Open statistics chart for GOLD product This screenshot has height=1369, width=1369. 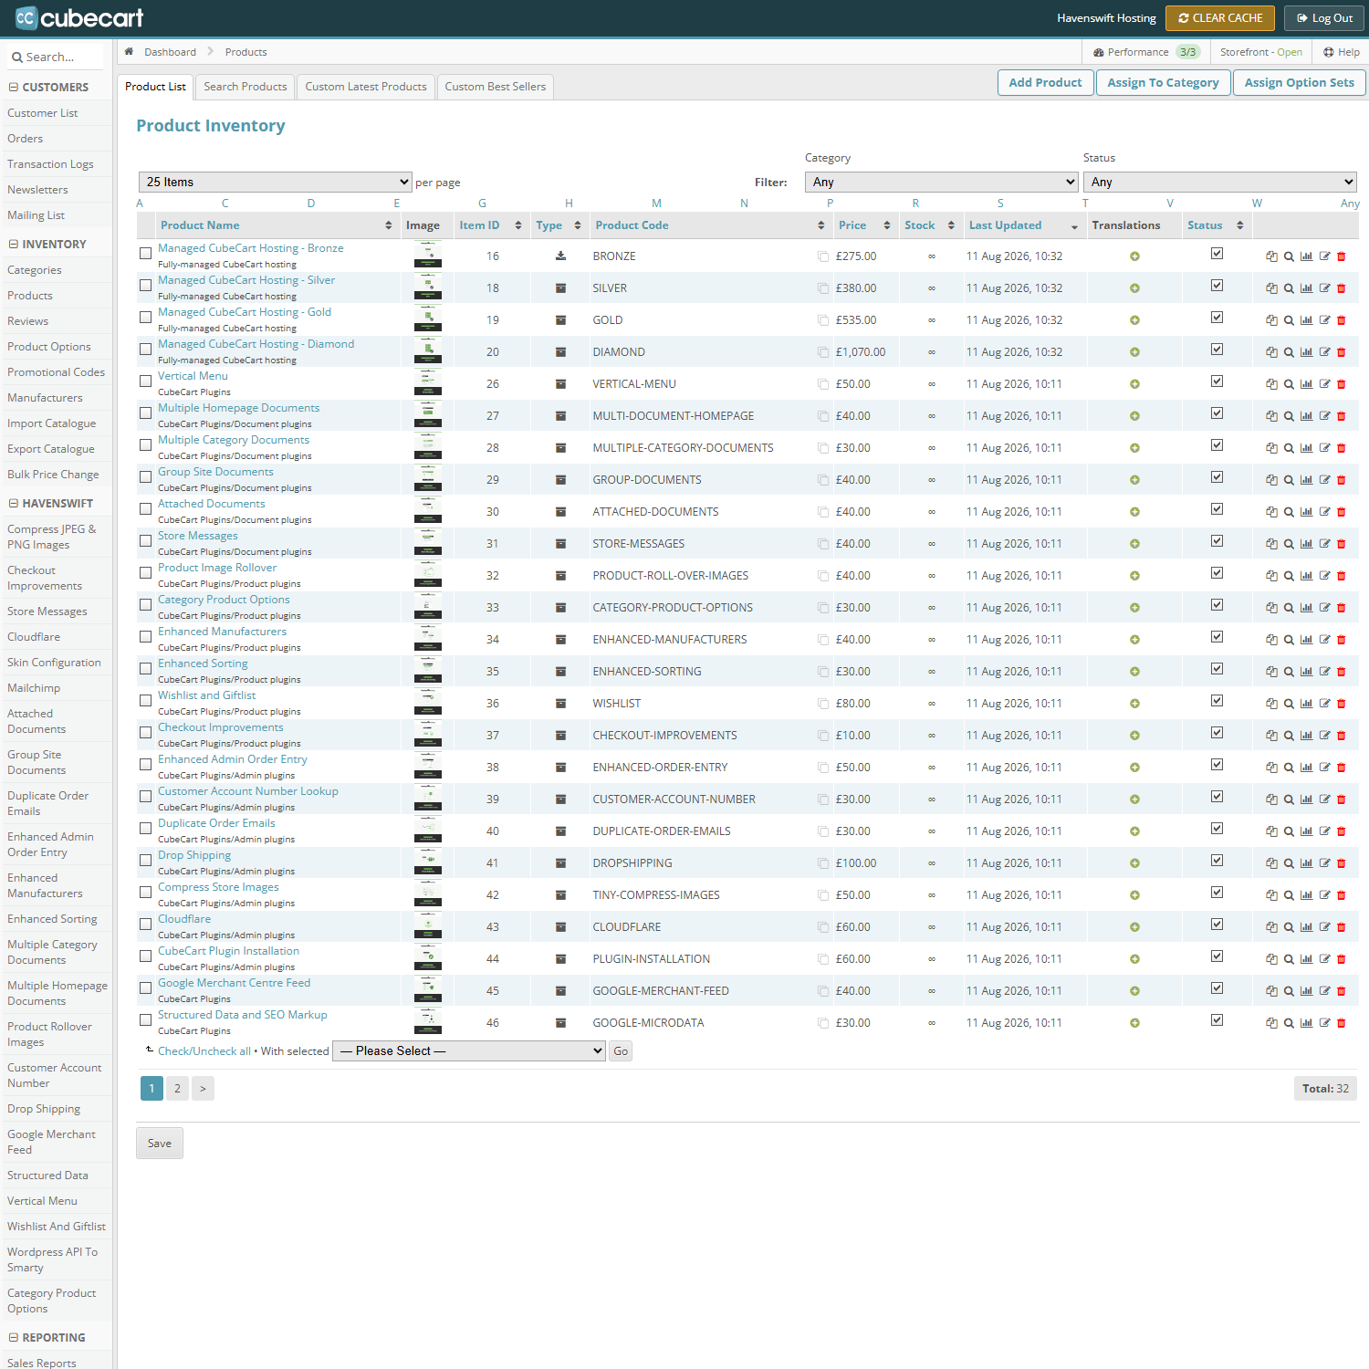(x=1306, y=320)
